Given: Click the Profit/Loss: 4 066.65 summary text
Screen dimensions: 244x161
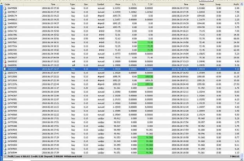Looking at the screenshot, I should 19,156.
